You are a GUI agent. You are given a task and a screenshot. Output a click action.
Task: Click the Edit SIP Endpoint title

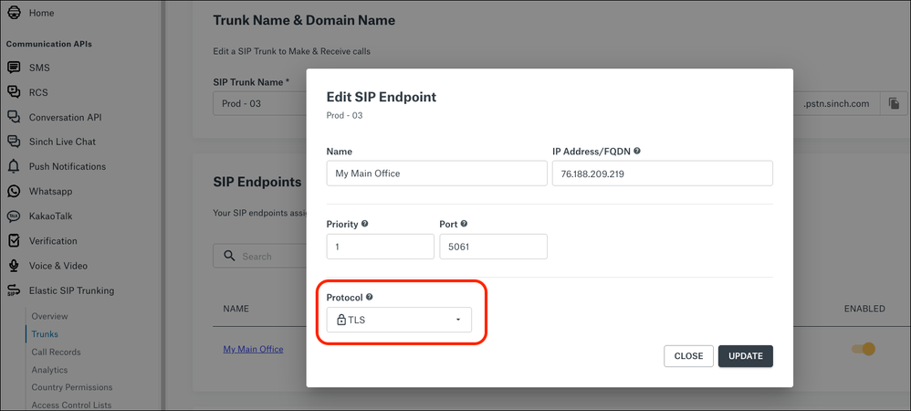tap(382, 97)
